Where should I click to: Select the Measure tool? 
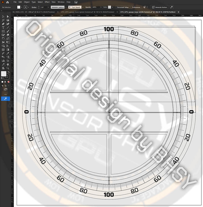tap(3, 53)
